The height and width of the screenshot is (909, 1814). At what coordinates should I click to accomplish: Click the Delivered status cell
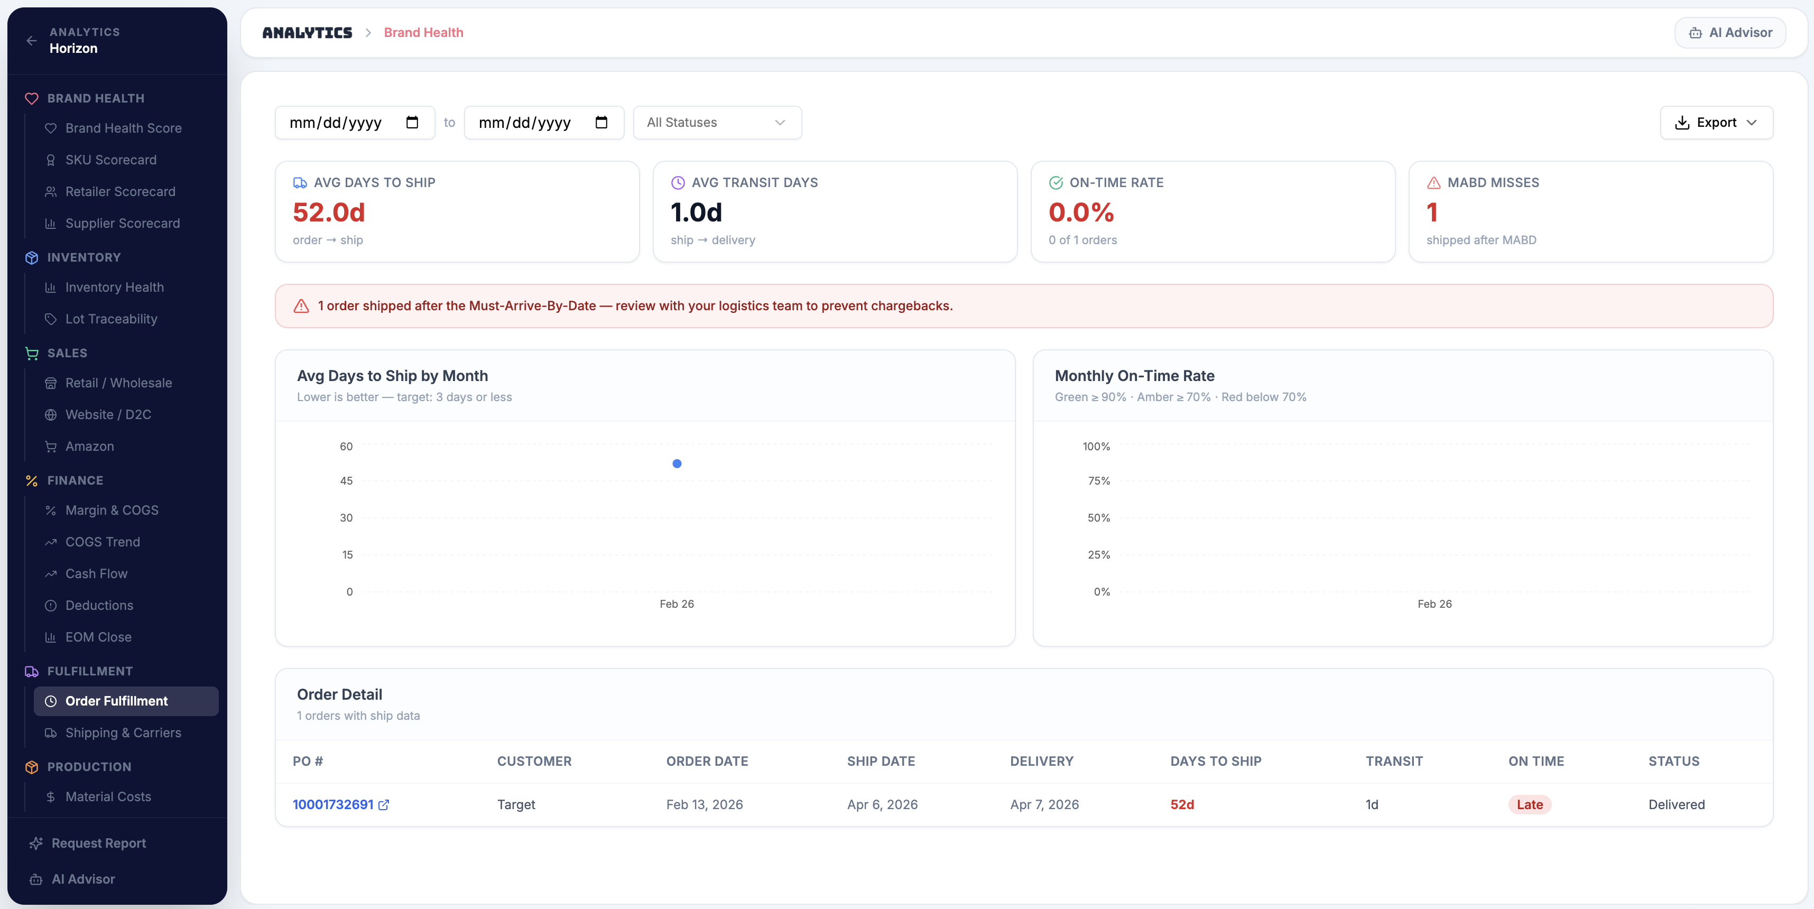click(x=1677, y=805)
